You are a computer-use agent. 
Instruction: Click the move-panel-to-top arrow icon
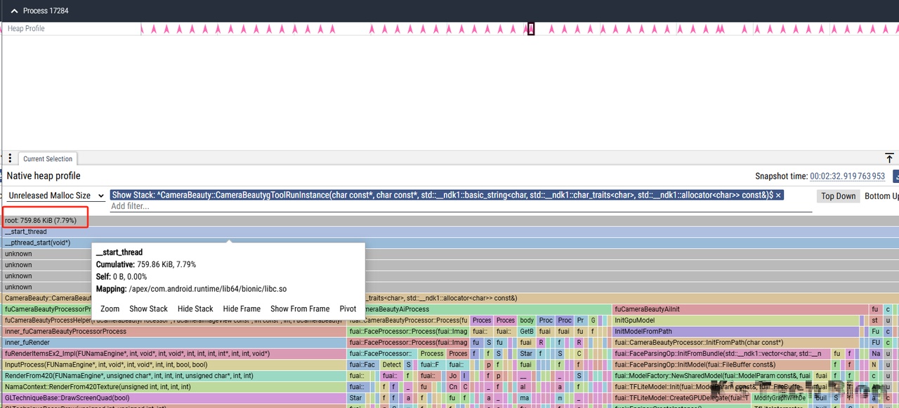tap(889, 158)
